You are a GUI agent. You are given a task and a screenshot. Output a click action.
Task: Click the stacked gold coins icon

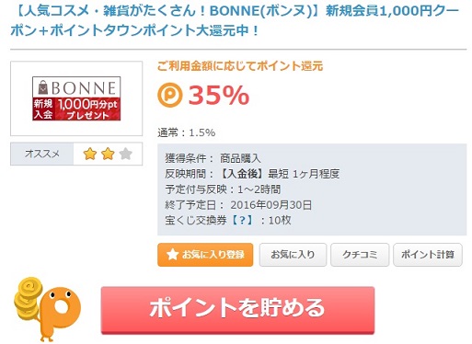pos(28,297)
